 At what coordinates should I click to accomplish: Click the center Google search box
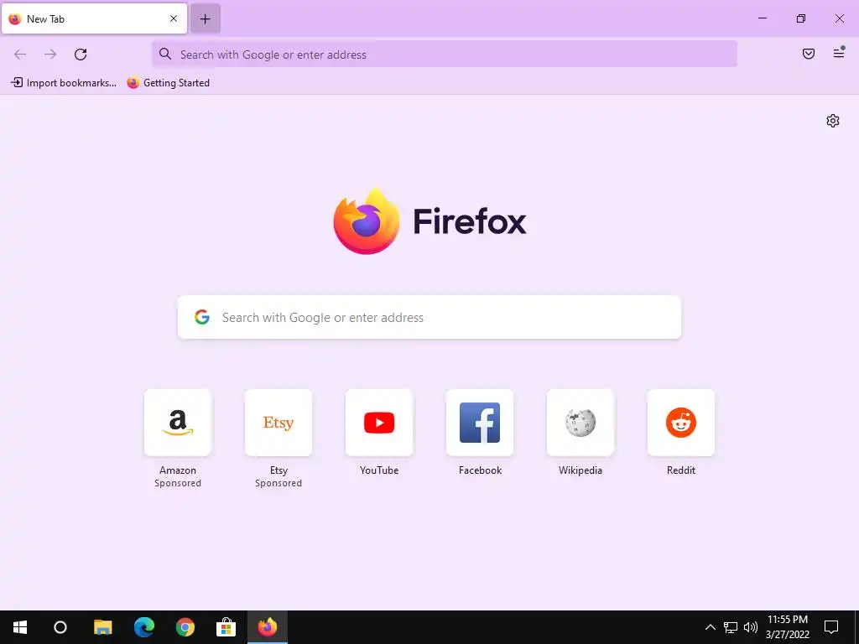click(x=429, y=317)
